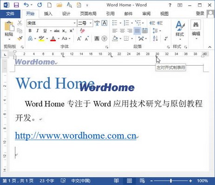Click Sign in (登录) button

pyautogui.click(x=200, y=13)
